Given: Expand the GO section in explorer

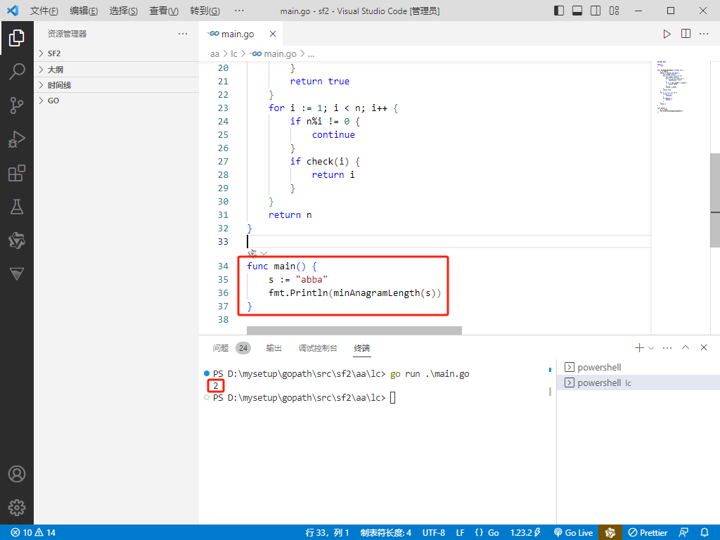Looking at the screenshot, I should 117,101.
